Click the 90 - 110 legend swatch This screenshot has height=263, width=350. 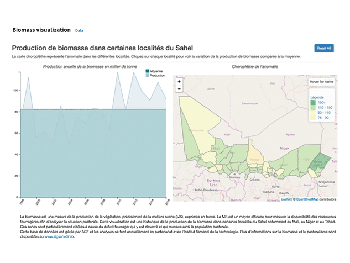tap(312, 112)
